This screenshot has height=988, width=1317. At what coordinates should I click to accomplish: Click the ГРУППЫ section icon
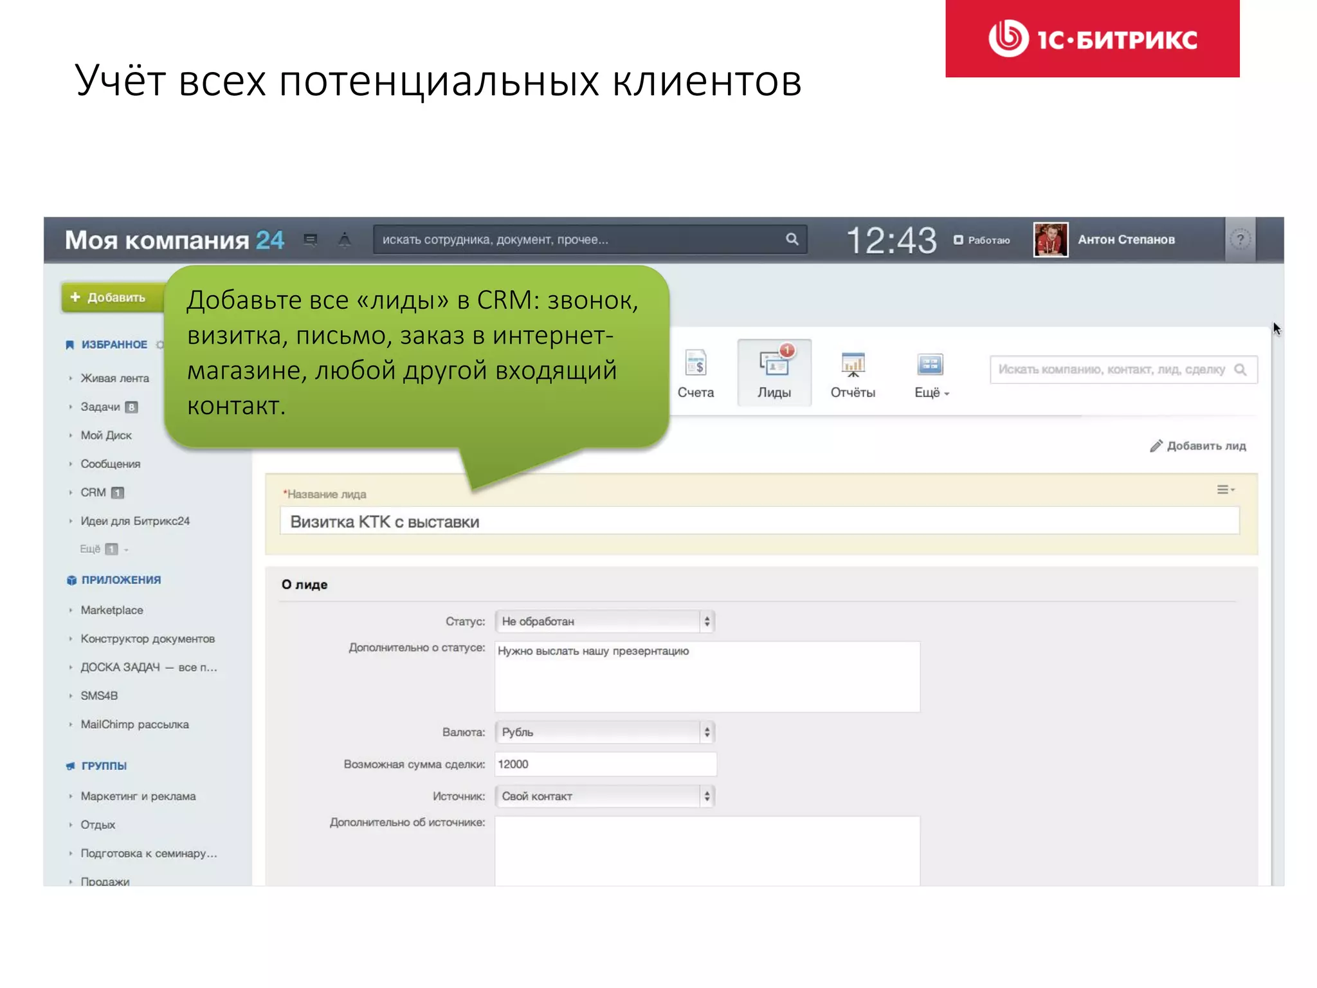pos(71,766)
